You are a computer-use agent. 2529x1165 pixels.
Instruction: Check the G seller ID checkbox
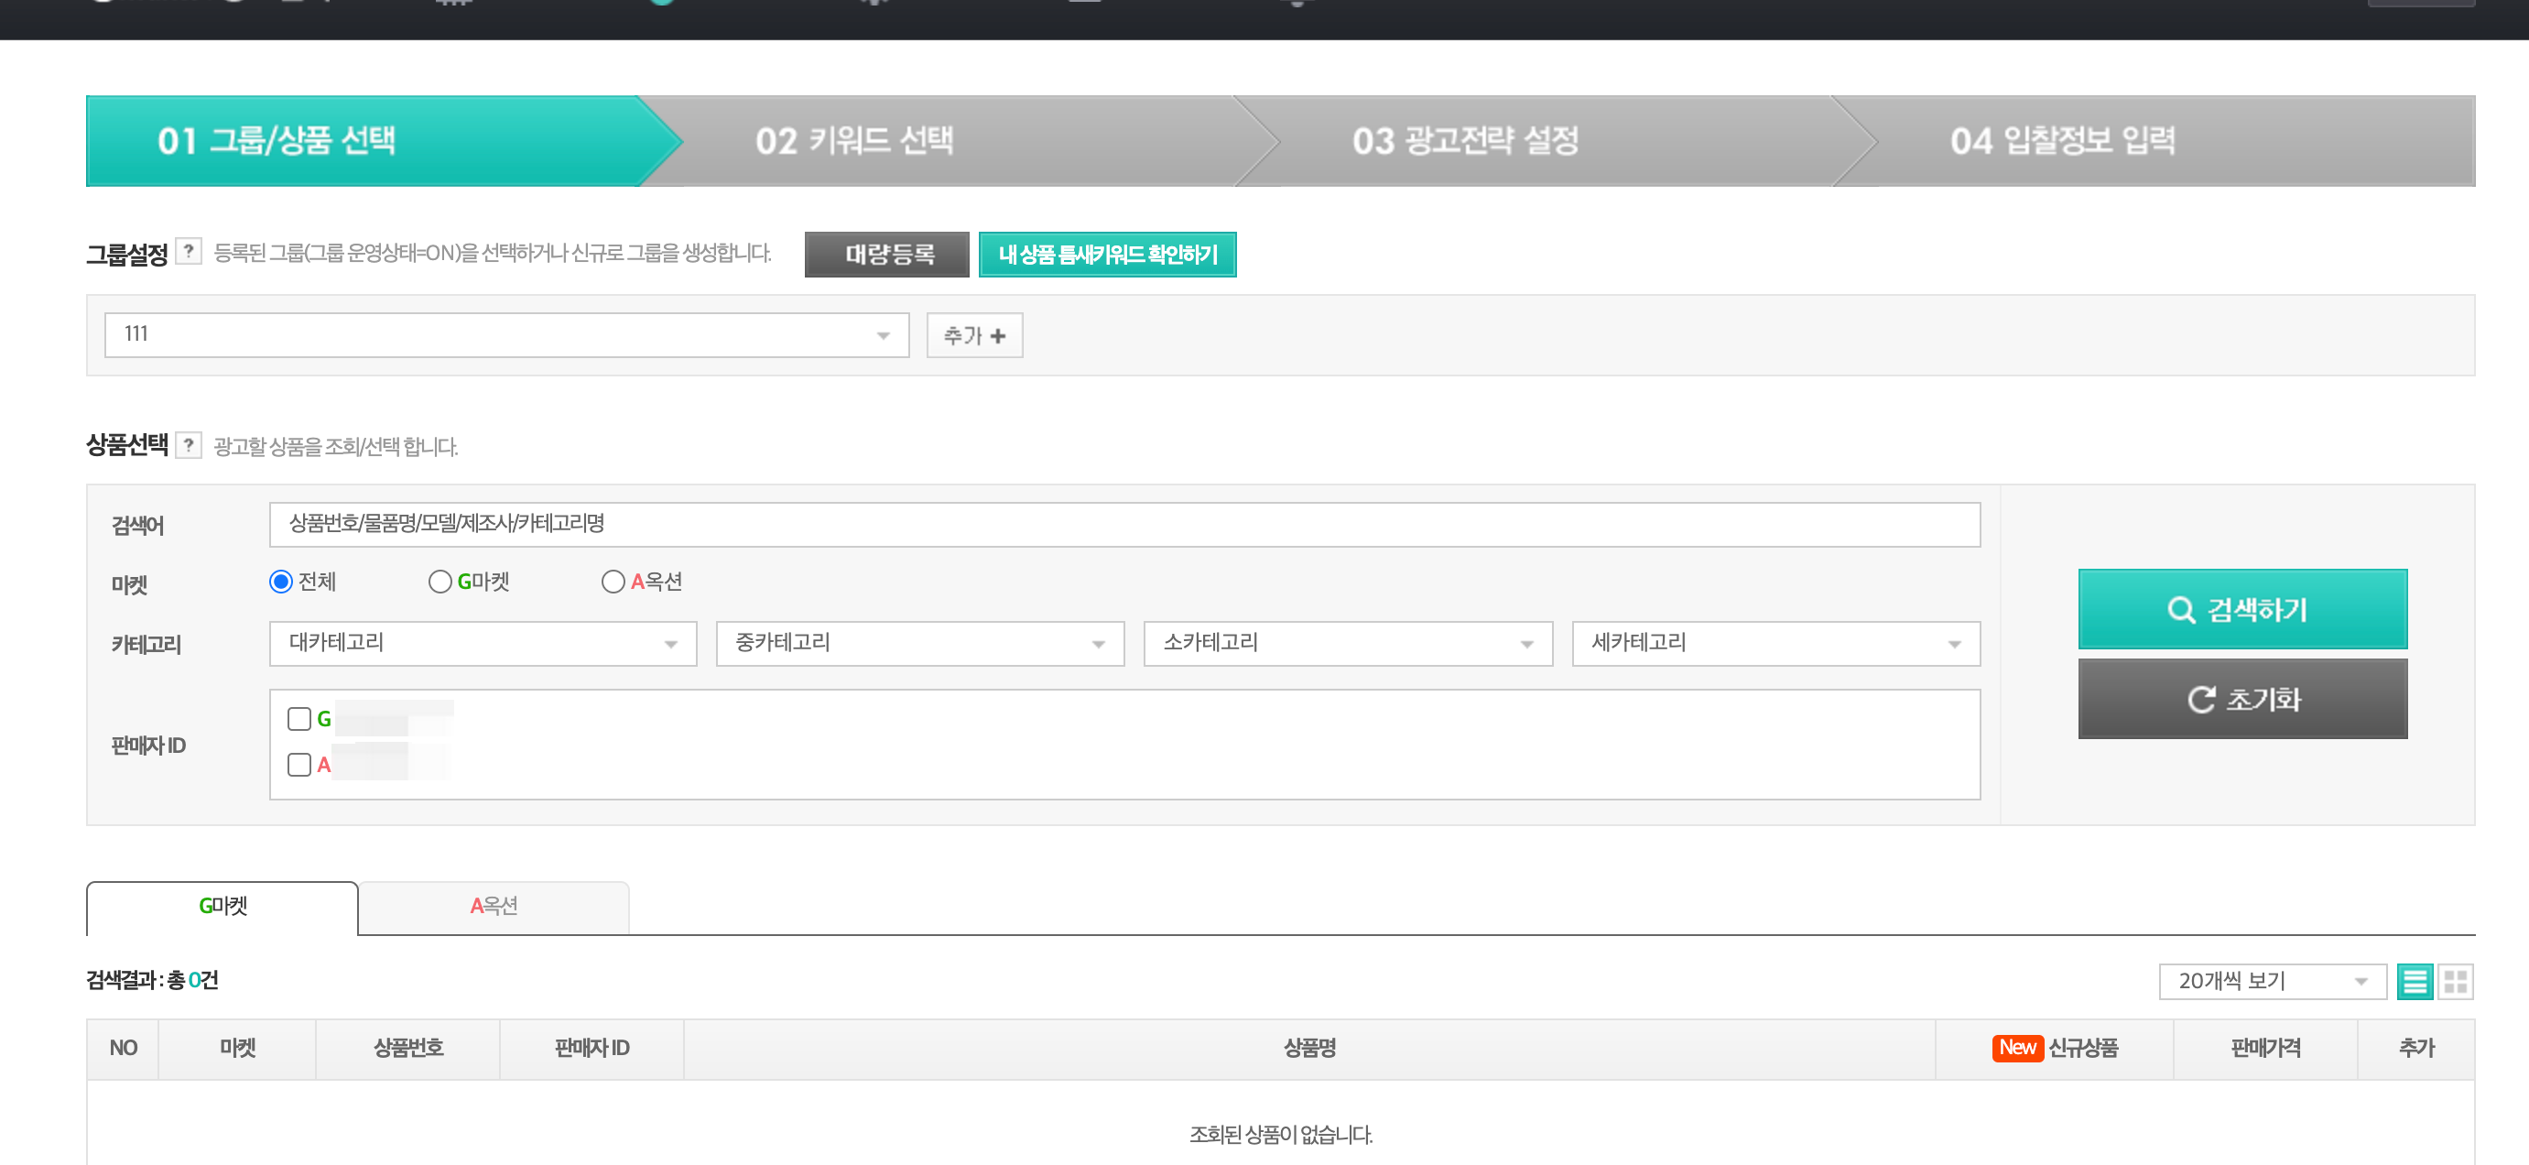299,719
